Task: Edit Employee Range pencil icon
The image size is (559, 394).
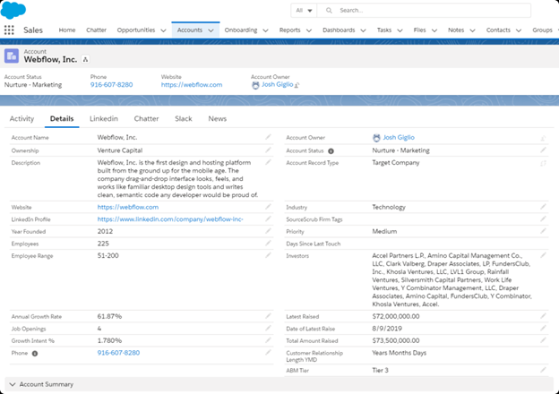Action: coord(268,255)
